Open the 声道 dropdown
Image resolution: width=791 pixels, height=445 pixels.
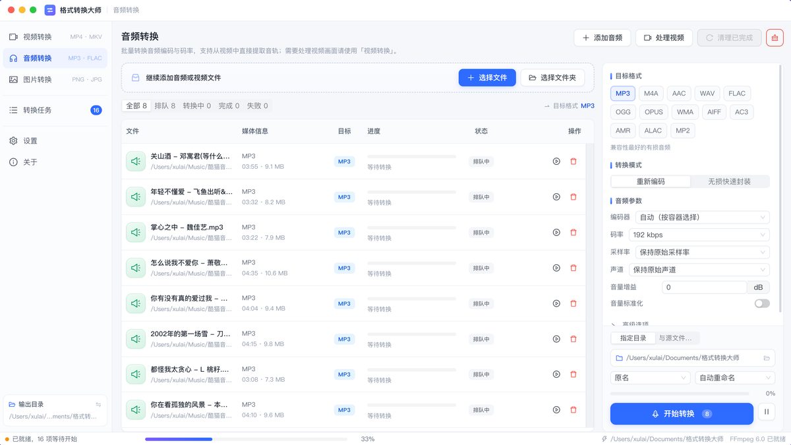(699, 270)
